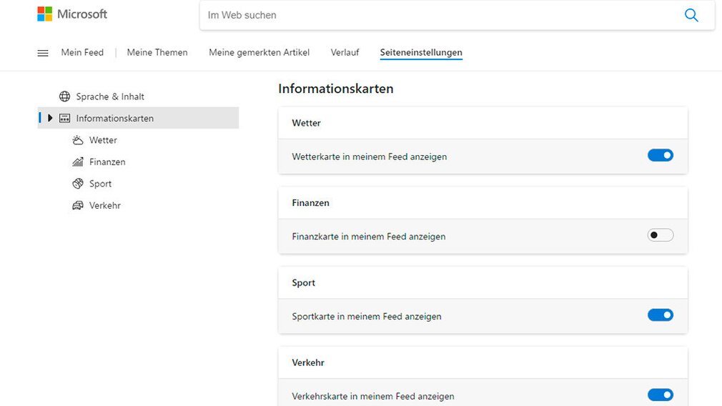Click the Finanzen chart icon in sidebar
This screenshot has width=722, height=406.
click(x=78, y=162)
